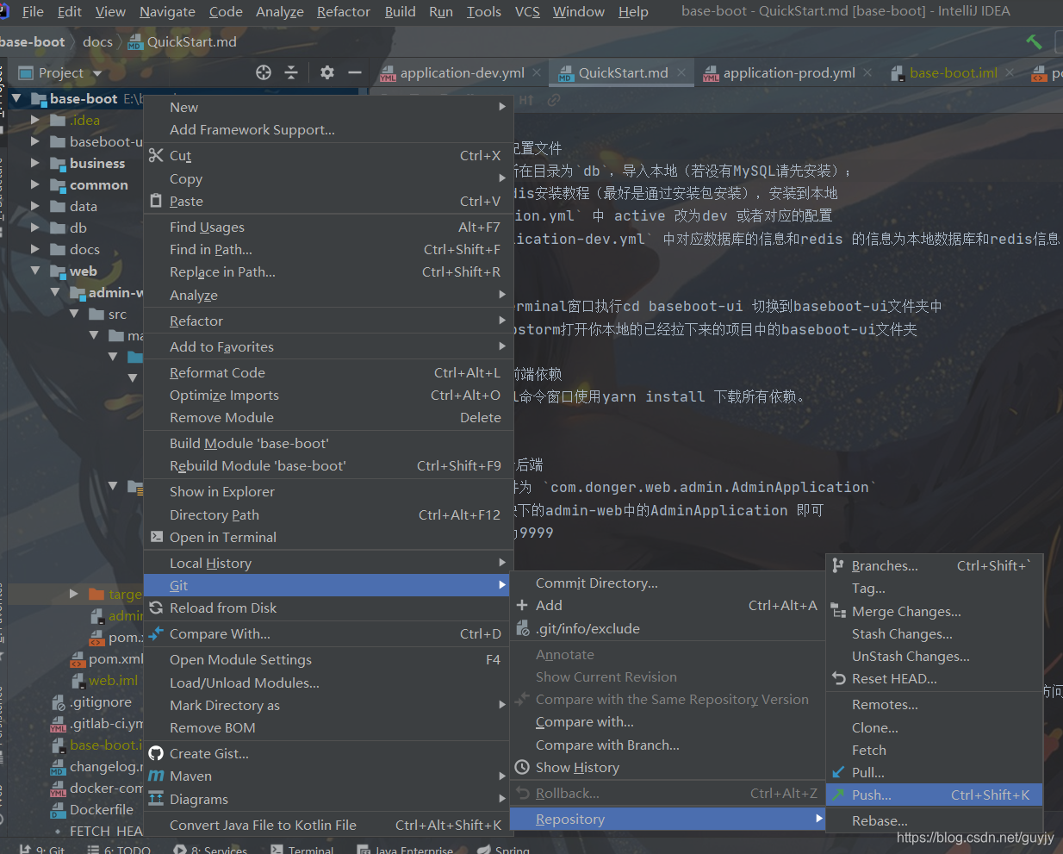
Task: Switch to application-dev.yml tab
Action: click(462, 72)
